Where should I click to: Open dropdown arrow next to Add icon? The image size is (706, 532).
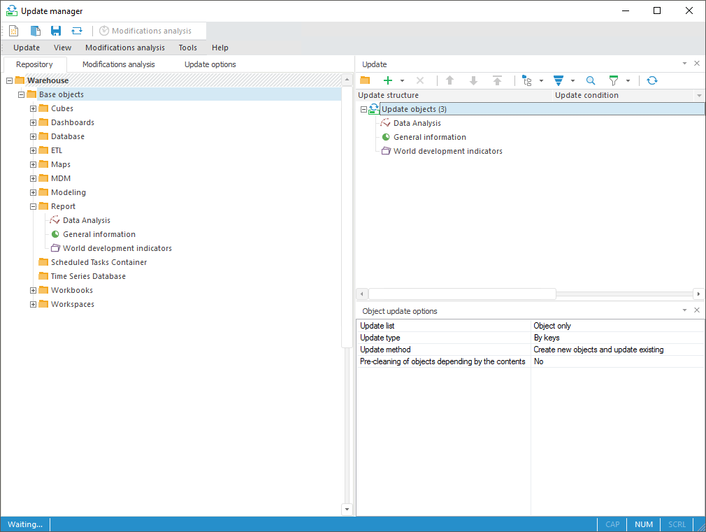pyautogui.click(x=402, y=81)
